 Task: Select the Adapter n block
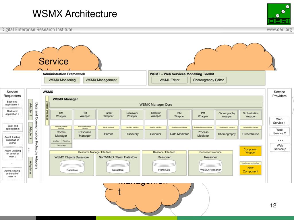click(x=30, y=167)
